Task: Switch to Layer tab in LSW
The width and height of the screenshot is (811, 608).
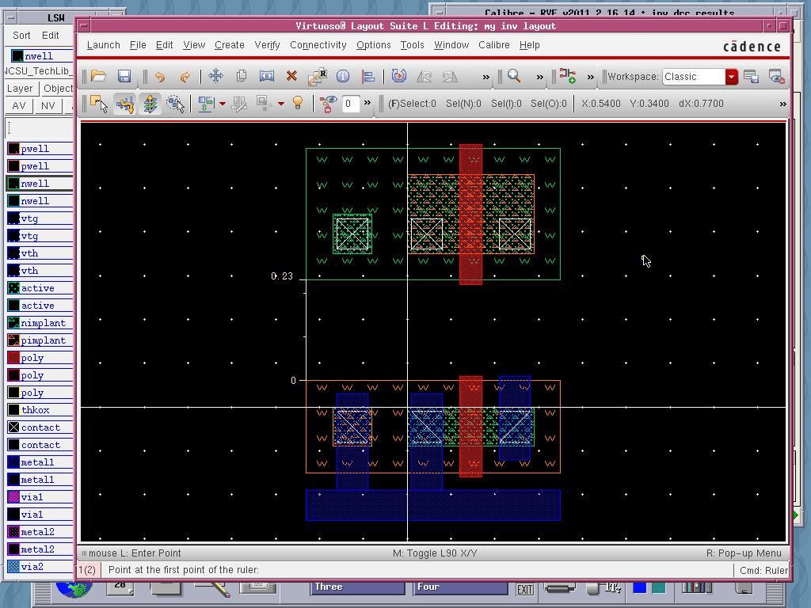Action: (20, 89)
